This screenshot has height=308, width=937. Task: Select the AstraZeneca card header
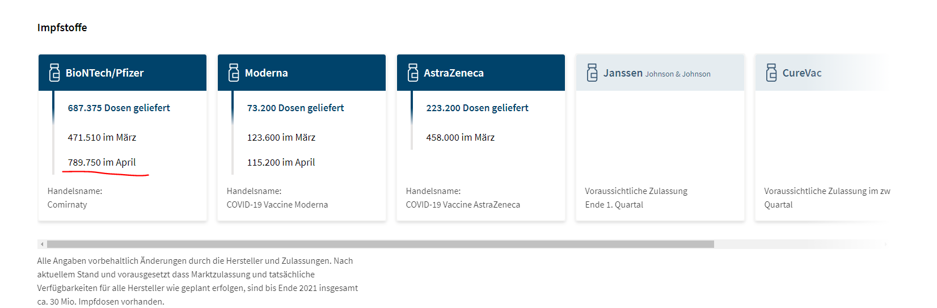coord(481,73)
